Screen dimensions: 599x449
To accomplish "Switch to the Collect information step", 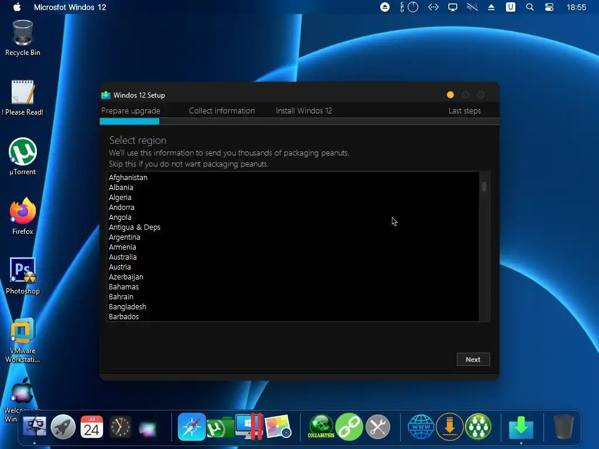I will 222,110.
